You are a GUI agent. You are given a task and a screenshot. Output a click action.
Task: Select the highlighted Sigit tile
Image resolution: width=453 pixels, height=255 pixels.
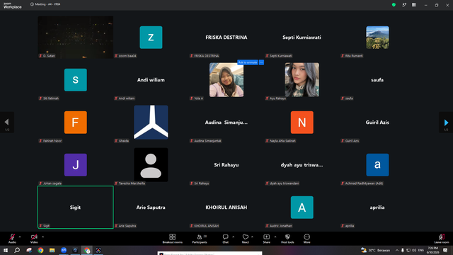coord(76,208)
